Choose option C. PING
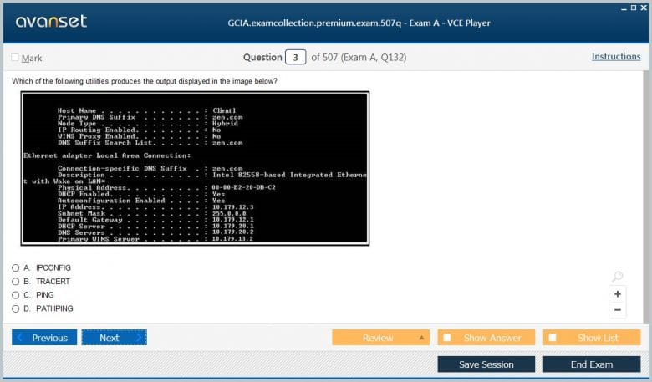This screenshot has width=652, height=382. (x=16, y=295)
